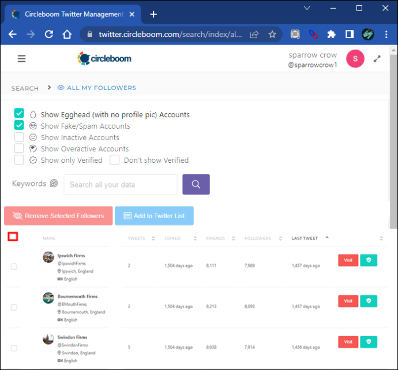Toggle fullscreen expand arrows icon

[x=377, y=59]
